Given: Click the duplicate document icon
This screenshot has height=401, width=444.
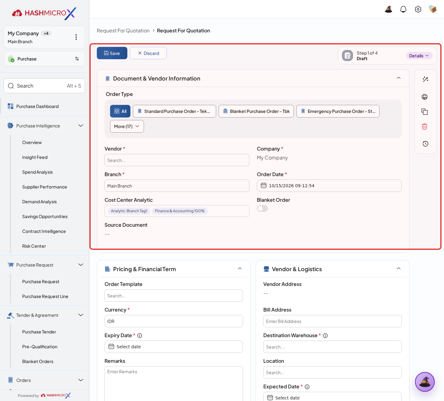Looking at the screenshot, I should pos(425,112).
